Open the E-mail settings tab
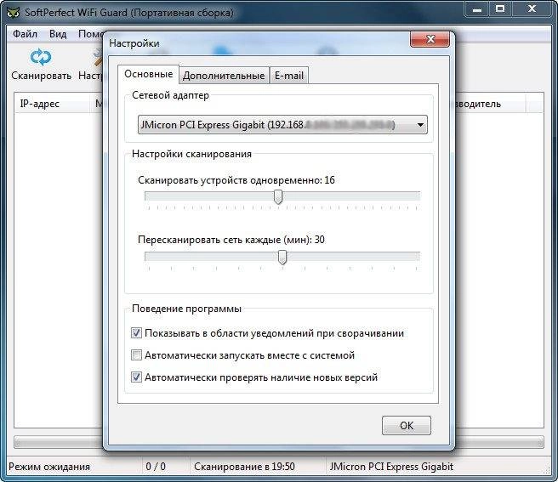This screenshot has width=558, height=482. (289, 76)
